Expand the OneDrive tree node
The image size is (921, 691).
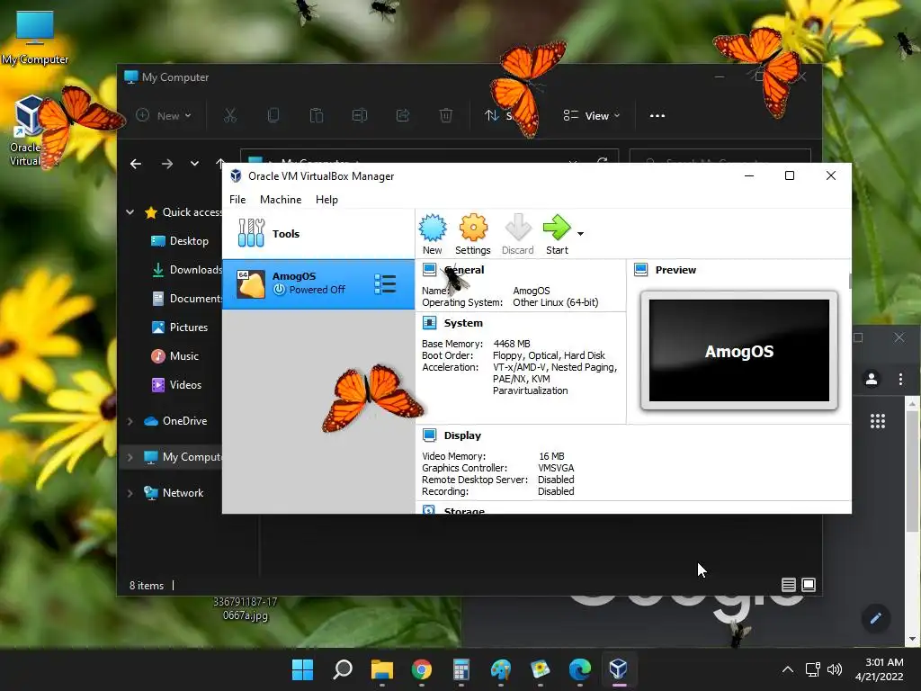tap(130, 421)
